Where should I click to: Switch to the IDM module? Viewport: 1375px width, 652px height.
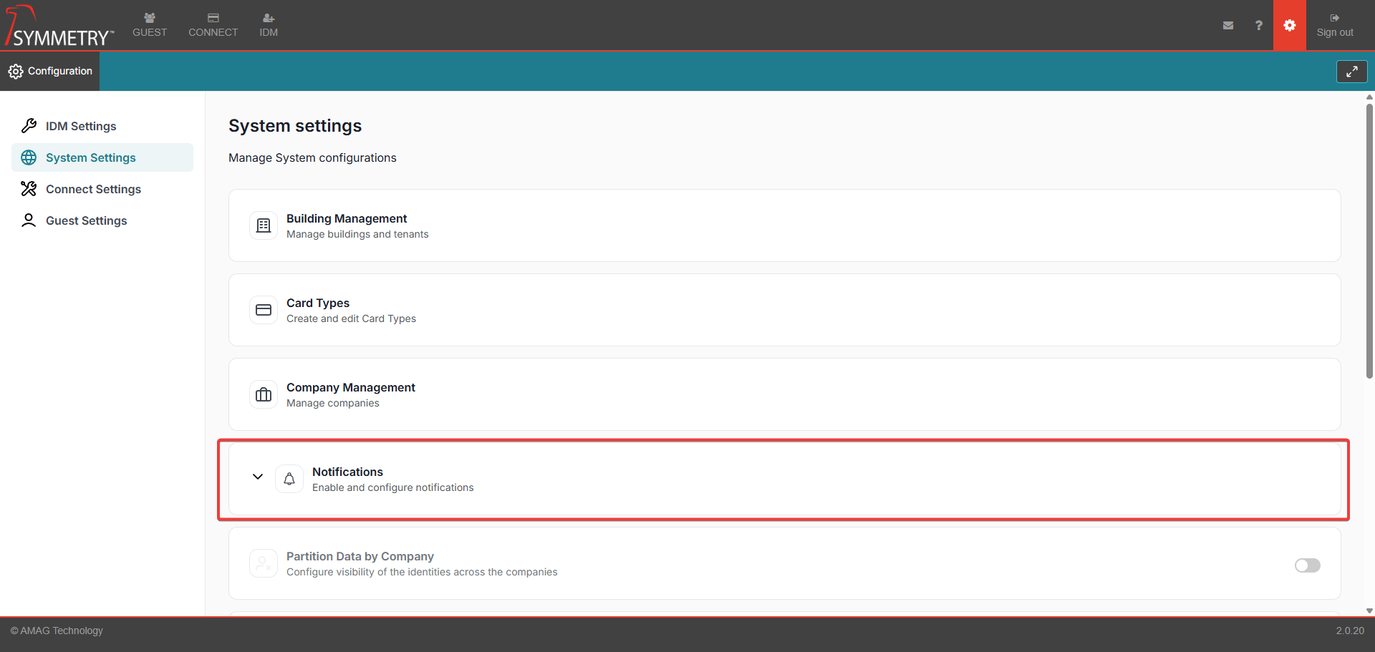[x=269, y=25]
